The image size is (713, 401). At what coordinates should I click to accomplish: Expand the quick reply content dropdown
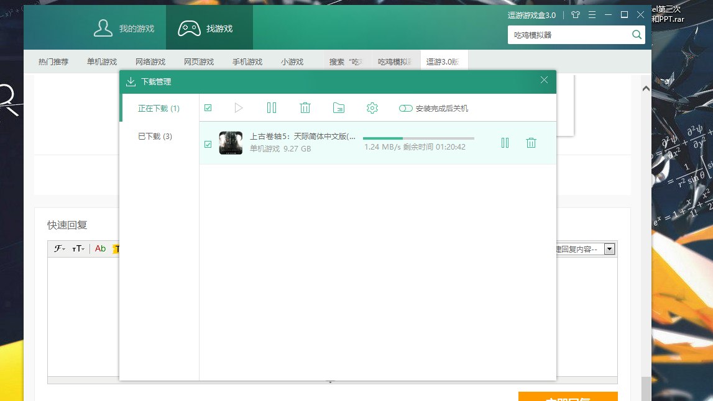609,249
